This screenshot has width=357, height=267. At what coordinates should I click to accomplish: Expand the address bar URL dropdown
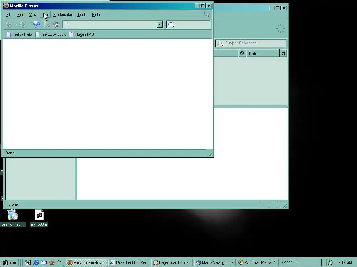[160, 24]
